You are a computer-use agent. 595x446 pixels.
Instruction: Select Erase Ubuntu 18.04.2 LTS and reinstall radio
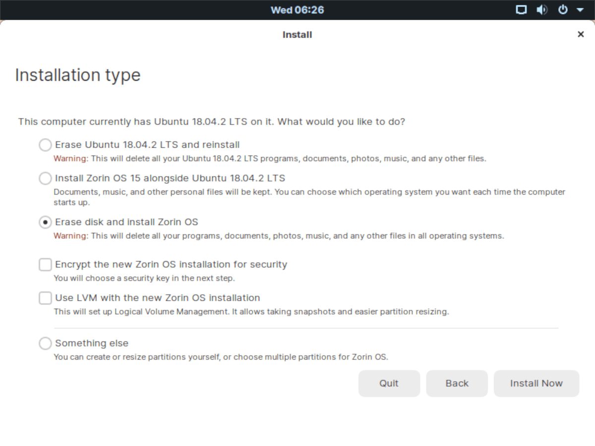pos(45,145)
